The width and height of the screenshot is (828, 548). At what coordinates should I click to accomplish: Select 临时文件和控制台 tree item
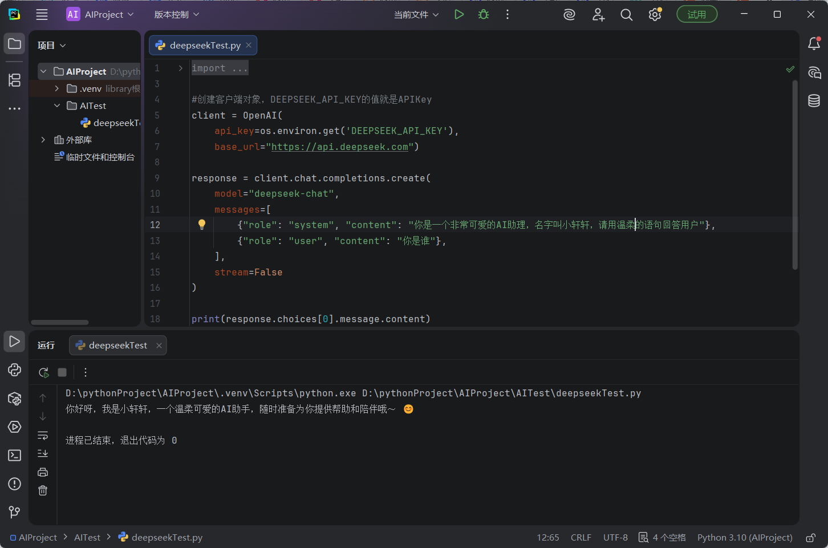(x=95, y=157)
